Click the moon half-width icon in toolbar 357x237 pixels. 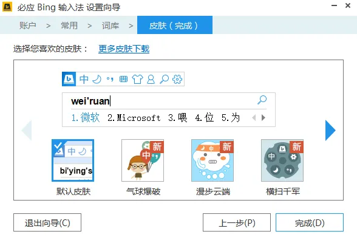click(x=97, y=79)
